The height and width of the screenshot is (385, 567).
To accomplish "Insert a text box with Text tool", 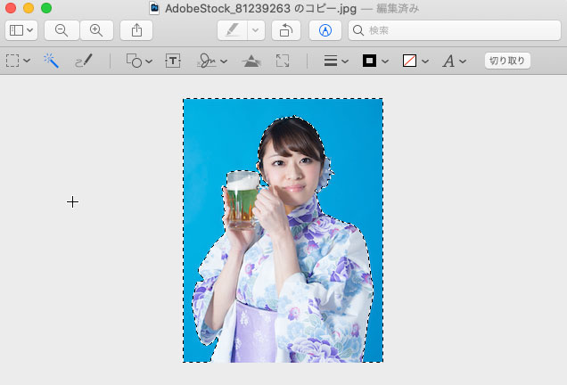I will click(173, 61).
